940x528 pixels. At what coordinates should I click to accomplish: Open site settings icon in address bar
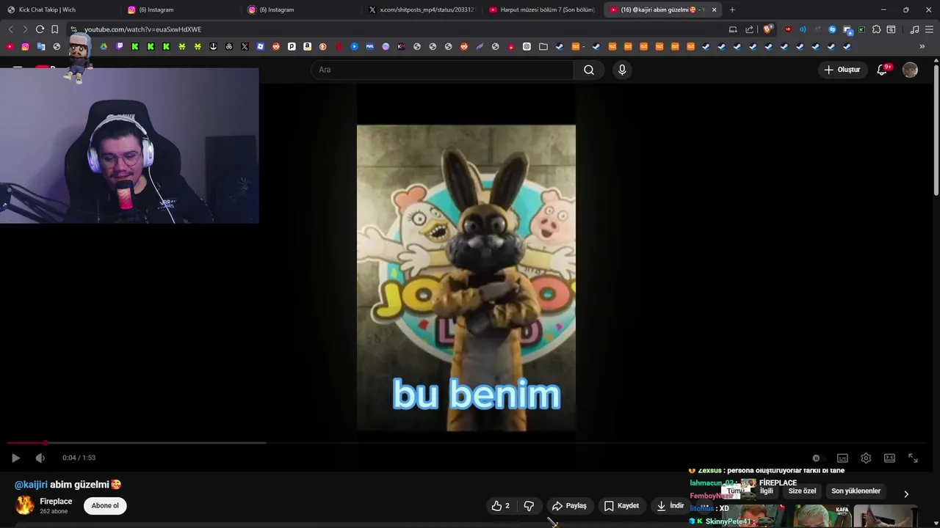(x=73, y=29)
